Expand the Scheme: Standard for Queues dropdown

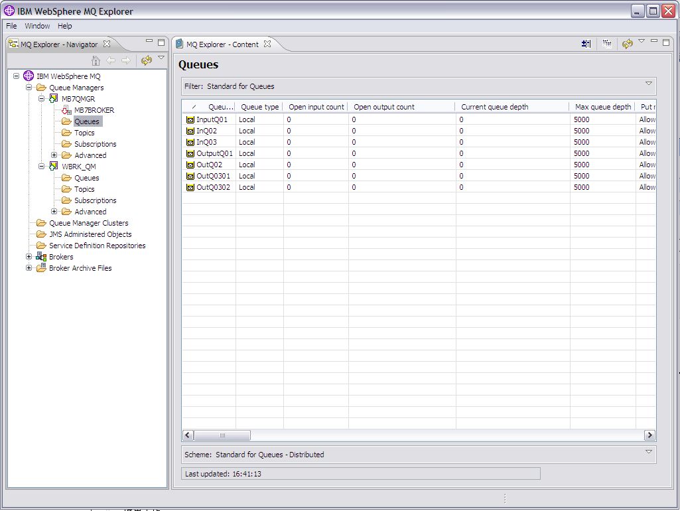(x=649, y=451)
